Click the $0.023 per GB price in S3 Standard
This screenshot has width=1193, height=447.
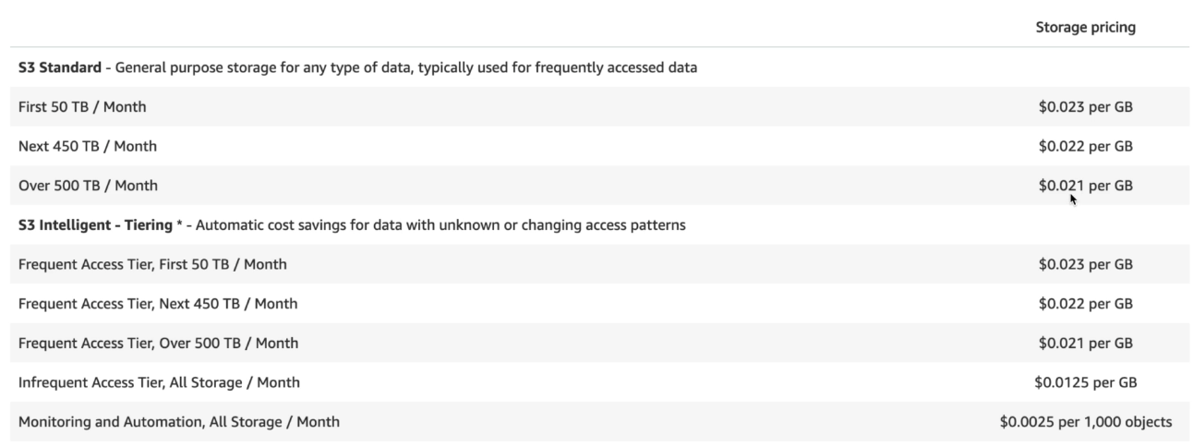point(1085,107)
